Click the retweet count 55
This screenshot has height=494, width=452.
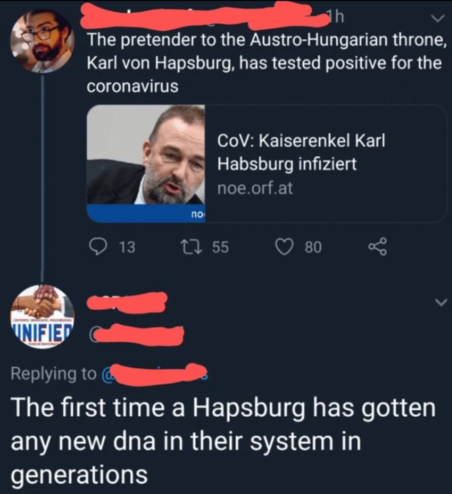pyautogui.click(x=220, y=247)
